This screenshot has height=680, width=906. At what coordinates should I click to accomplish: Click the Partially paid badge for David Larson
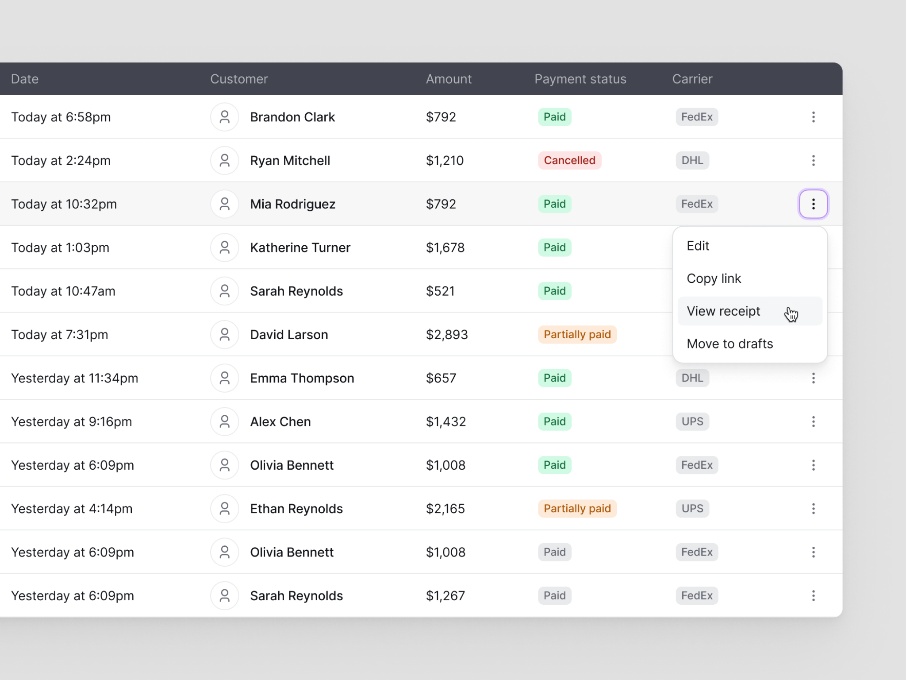click(577, 335)
